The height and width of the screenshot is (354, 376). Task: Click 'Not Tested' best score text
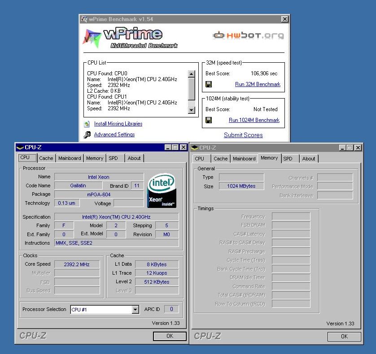(266, 109)
